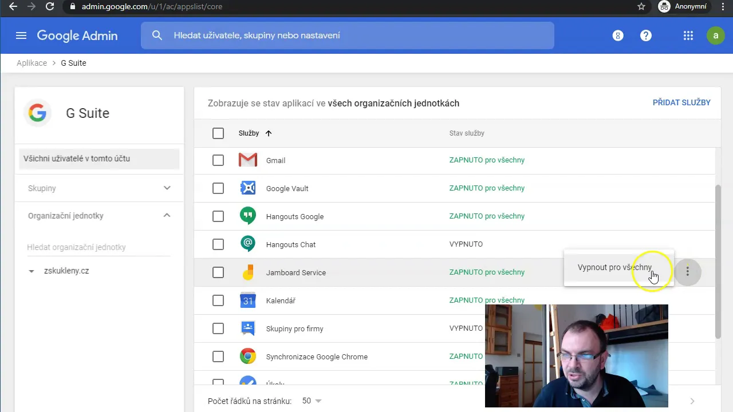This screenshot has height=412, width=733.
Task: Click Synchronizace Google Chrome service name
Action: pos(317,356)
